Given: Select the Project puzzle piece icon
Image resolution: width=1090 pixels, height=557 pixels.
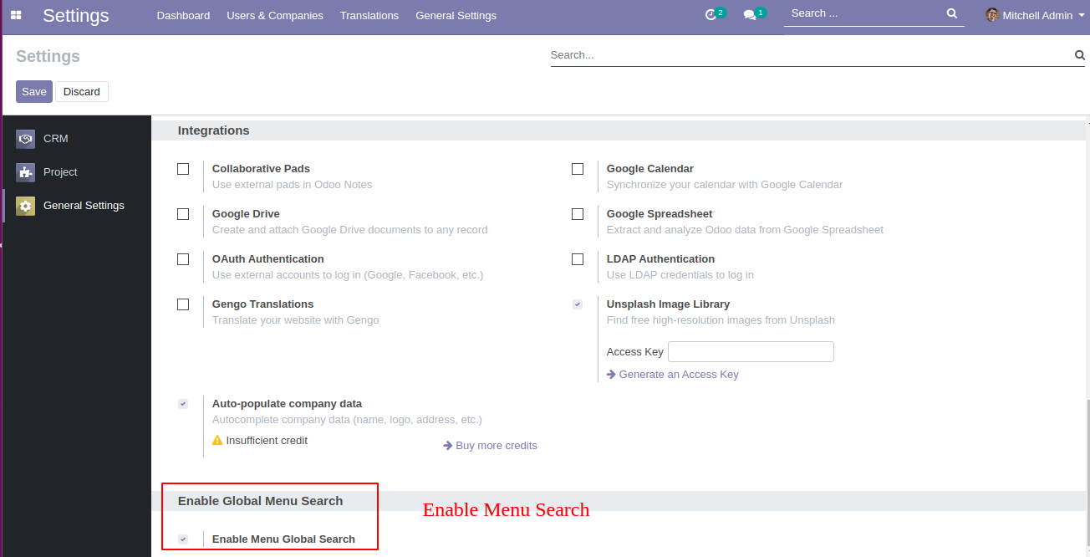Looking at the screenshot, I should pos(25,172).
